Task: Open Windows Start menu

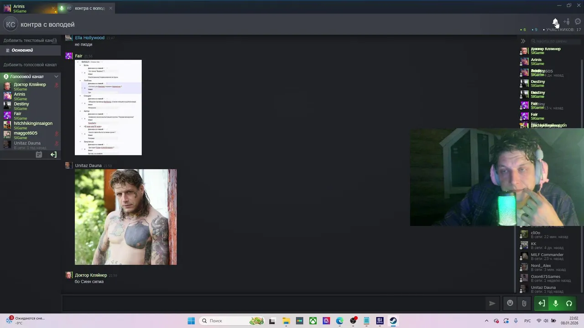Action: pyautogui.click(x=191, y=321)
